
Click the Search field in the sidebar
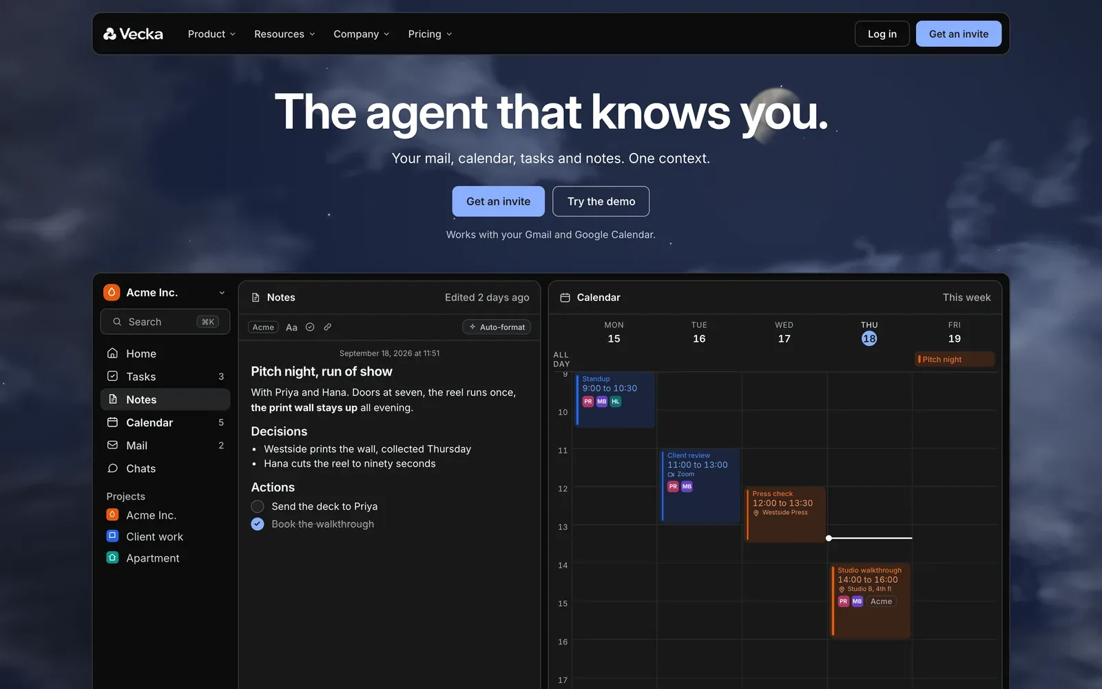pos(165,322)
